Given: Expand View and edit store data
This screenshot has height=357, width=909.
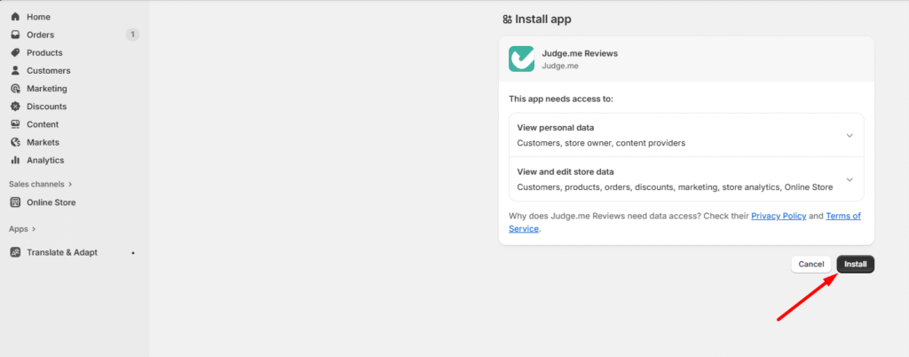Looking at the screenshot, I should [x=849, y=179].
